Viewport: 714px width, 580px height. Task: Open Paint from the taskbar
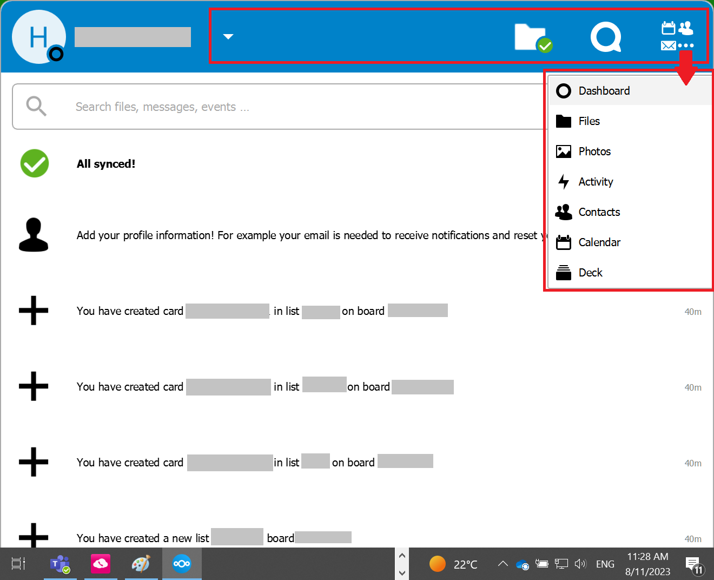coord(141,564)
